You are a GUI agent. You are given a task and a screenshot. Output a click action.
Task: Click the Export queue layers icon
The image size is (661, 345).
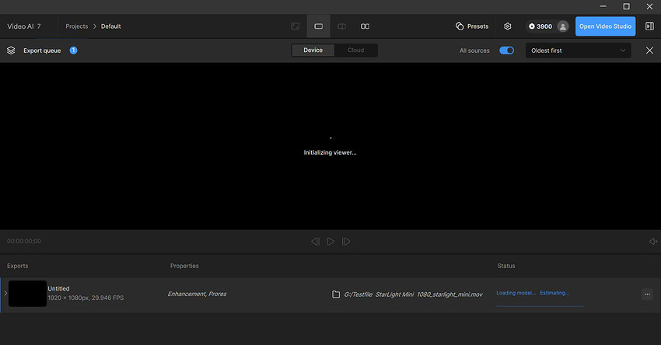(x=11, y=51)
